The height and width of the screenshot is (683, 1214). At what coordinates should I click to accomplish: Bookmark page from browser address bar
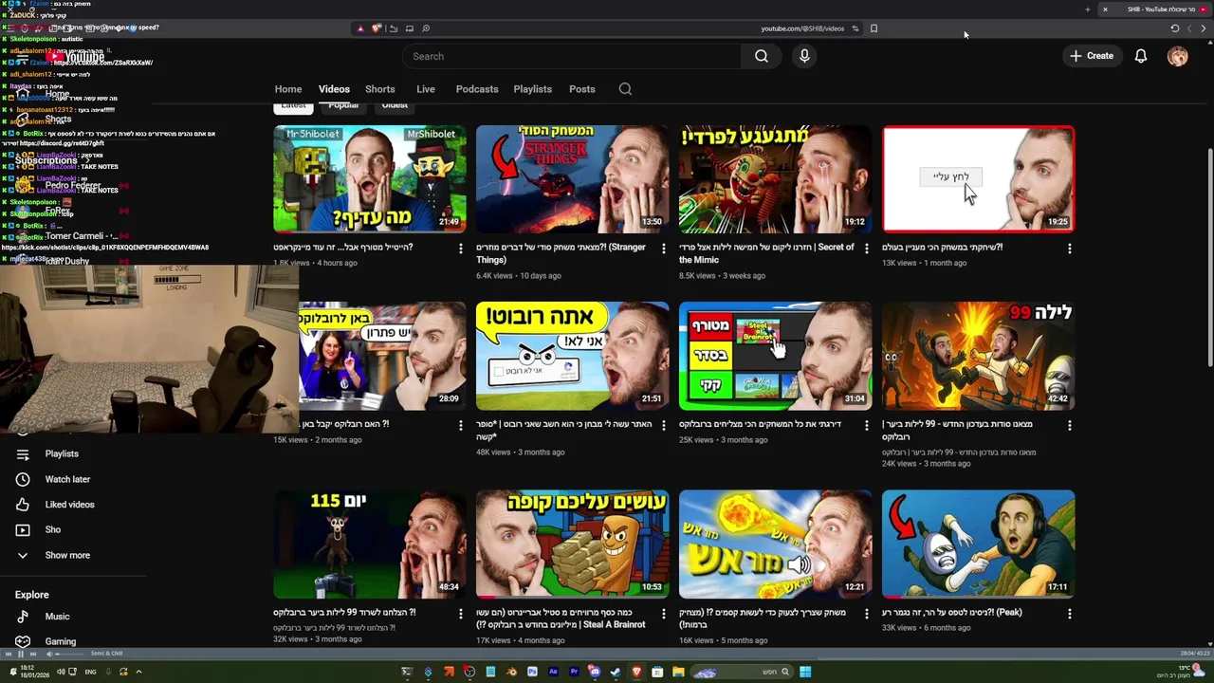(874, 28)
